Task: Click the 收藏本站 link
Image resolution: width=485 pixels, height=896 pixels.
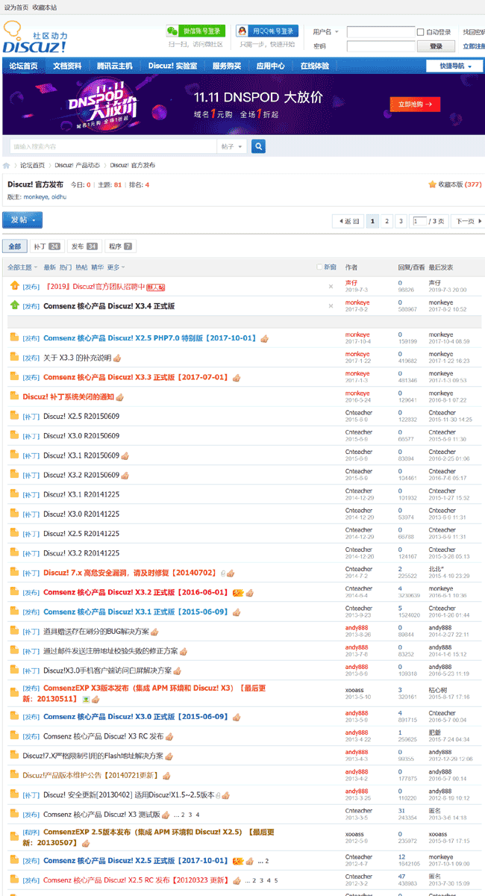Action: pos(44,7)
